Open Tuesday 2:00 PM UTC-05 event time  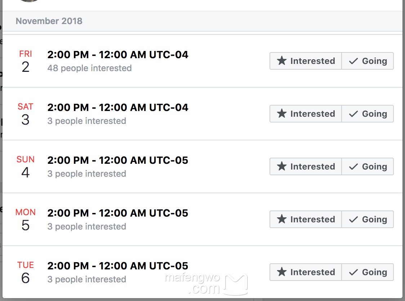click(118, 266)
